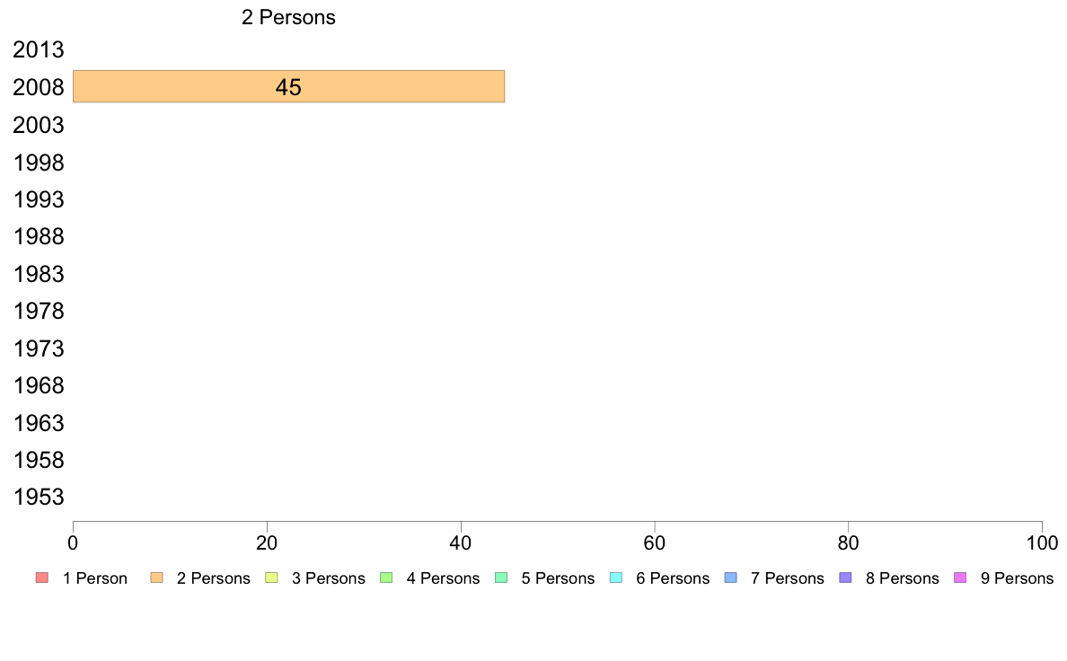1067x661 pixels.
Task: Click the 4 Persons green legend swatch
Action: point(386,578)
